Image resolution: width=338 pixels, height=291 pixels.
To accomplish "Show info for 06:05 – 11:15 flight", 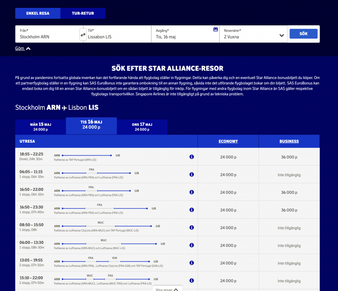I will [192, 175].
